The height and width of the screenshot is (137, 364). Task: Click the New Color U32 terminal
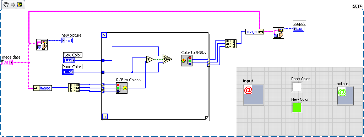point(69,60)
